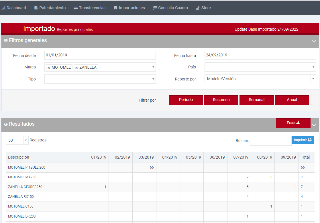
Task: Open the País dropdown
Action: pyautogui.click(x=260, y=67)
